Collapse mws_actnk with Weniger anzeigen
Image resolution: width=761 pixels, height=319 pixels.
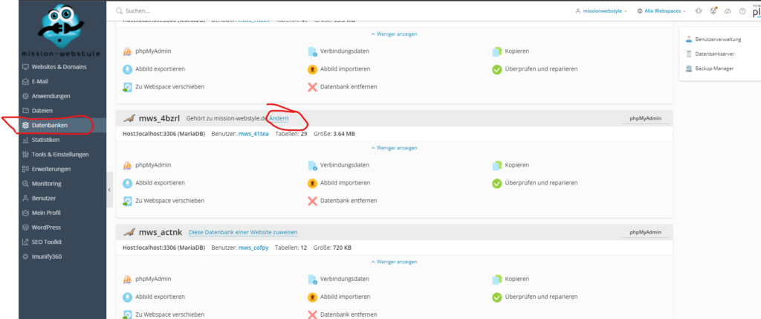point(394,262)
